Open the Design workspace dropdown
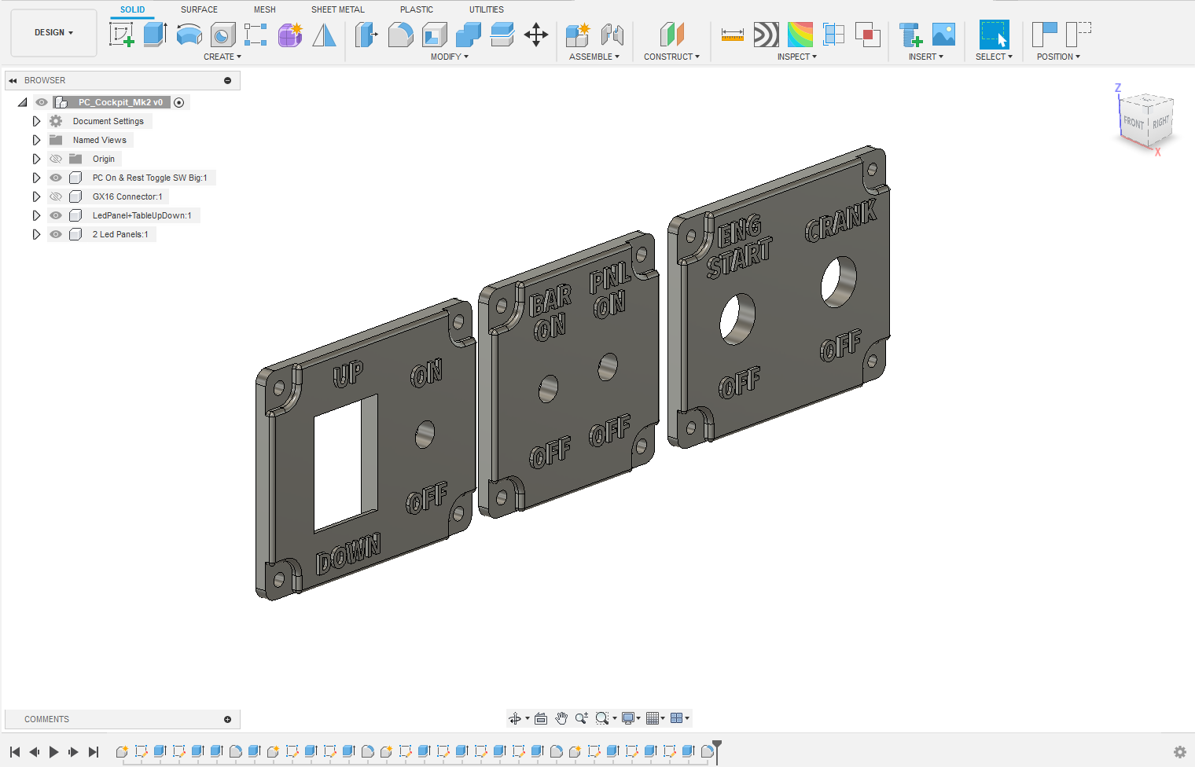Screen dimensions: 1195x767 click(53, 33)
